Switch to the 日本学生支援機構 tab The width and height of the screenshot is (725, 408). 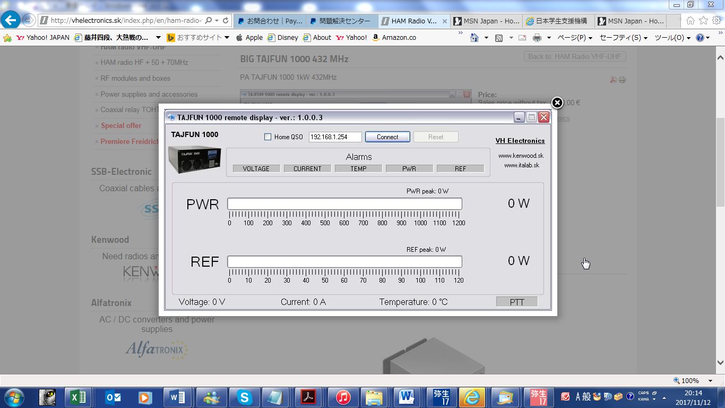(557, 21)
